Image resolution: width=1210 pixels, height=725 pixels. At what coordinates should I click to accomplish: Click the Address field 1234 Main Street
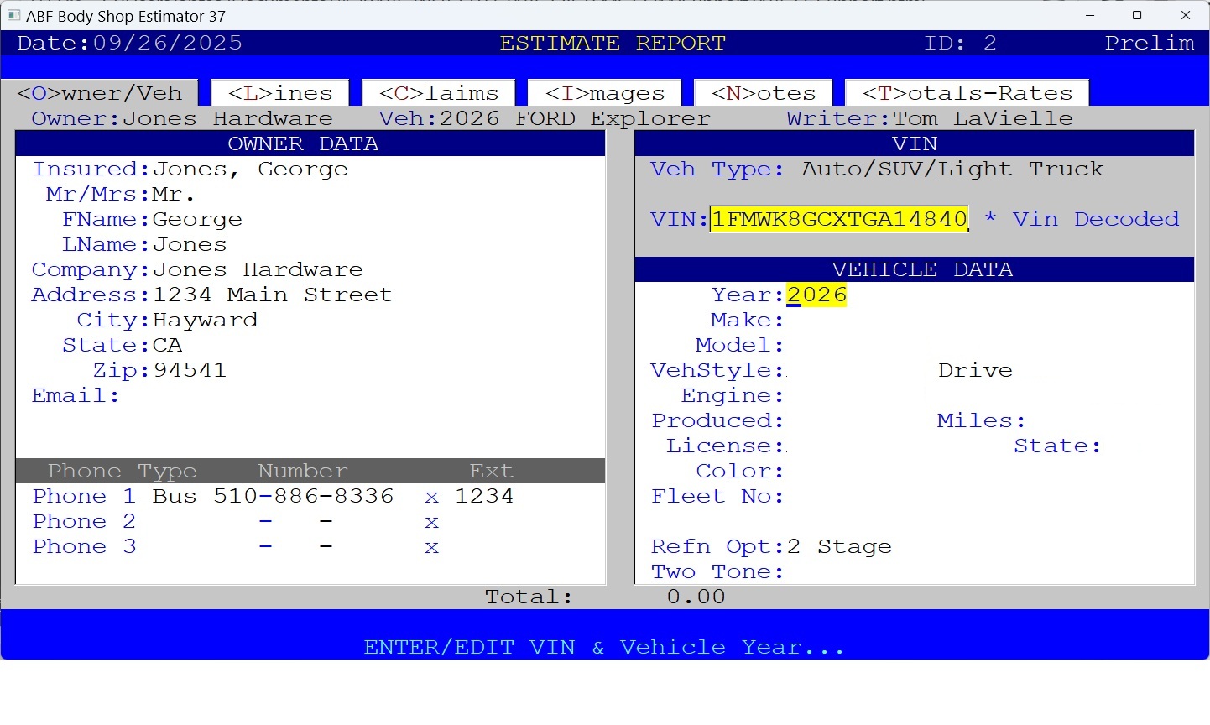pyautogui.click(x=272, y=295)
